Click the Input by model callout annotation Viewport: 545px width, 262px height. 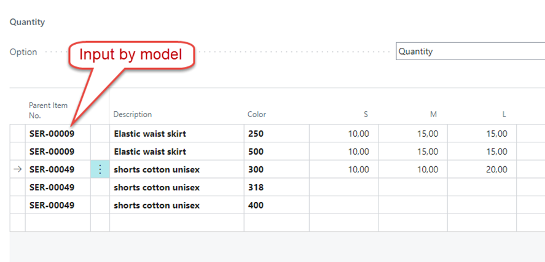pyautogui.click(x=131, y=55)
